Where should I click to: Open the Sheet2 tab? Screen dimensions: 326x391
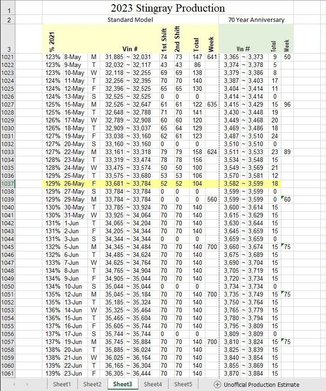click(x=92, y=384)
